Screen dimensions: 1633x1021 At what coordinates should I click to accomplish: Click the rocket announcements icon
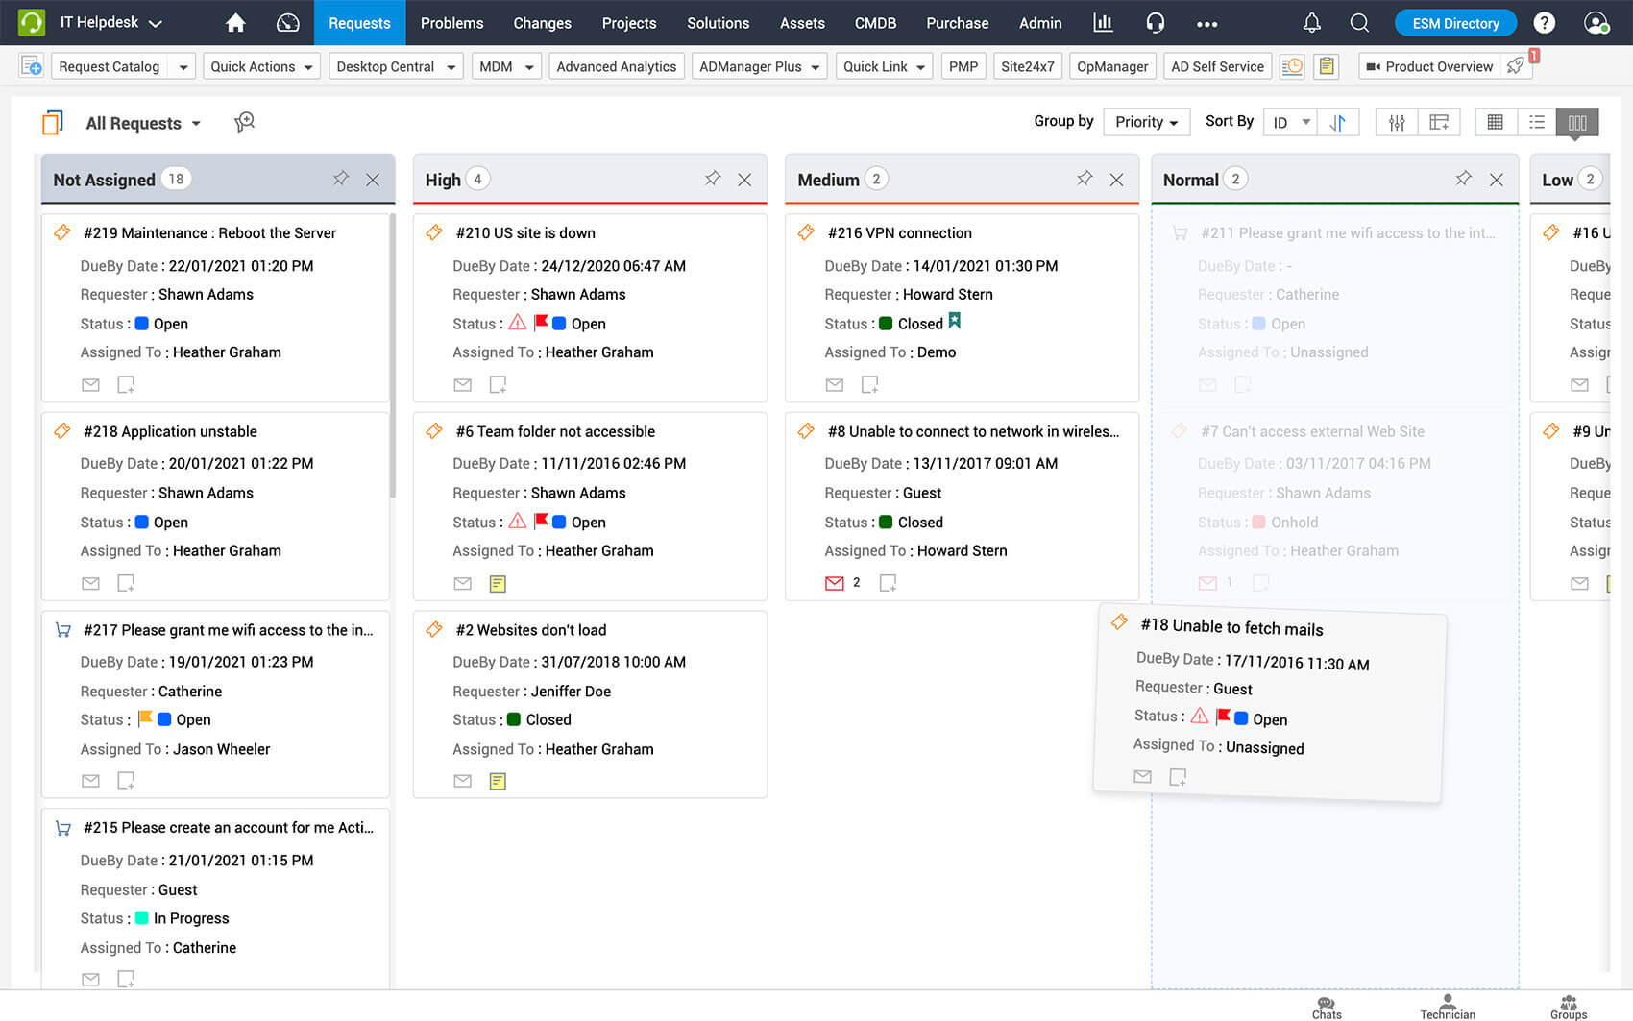click(x=1516, y=66)
